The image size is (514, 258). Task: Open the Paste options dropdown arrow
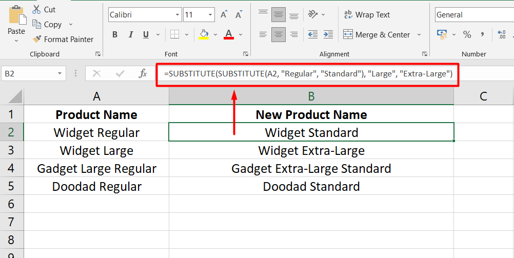click(16, 41)
